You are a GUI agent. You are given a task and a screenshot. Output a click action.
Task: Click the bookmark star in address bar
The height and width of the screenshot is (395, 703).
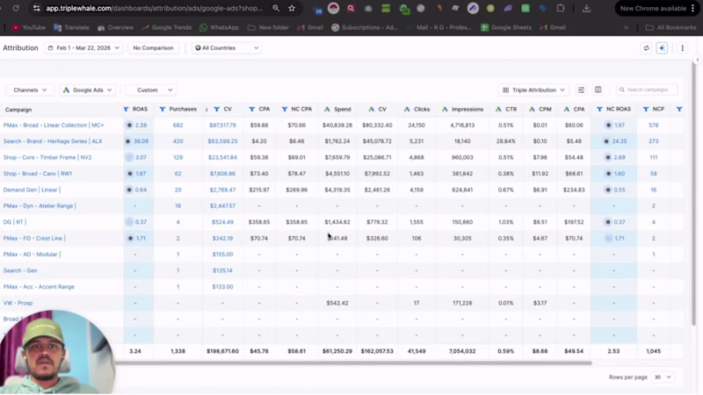click(292, 8)
